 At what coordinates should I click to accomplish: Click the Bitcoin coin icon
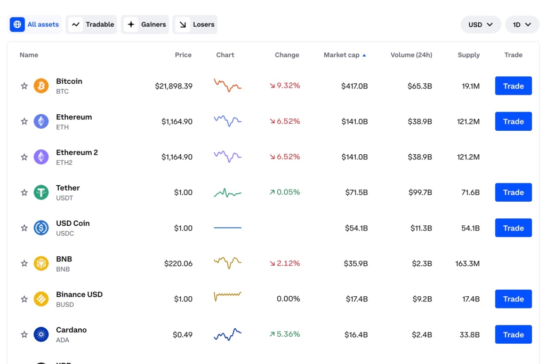coord(41,86)
